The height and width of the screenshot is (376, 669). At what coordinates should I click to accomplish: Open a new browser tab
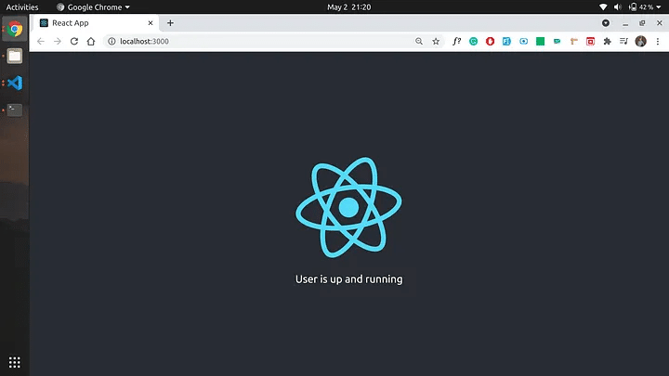pyautogui.click(x=170, y=23)
